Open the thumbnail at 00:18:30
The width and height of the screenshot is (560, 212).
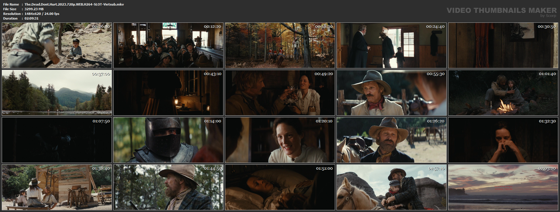[x=280, y=46]
